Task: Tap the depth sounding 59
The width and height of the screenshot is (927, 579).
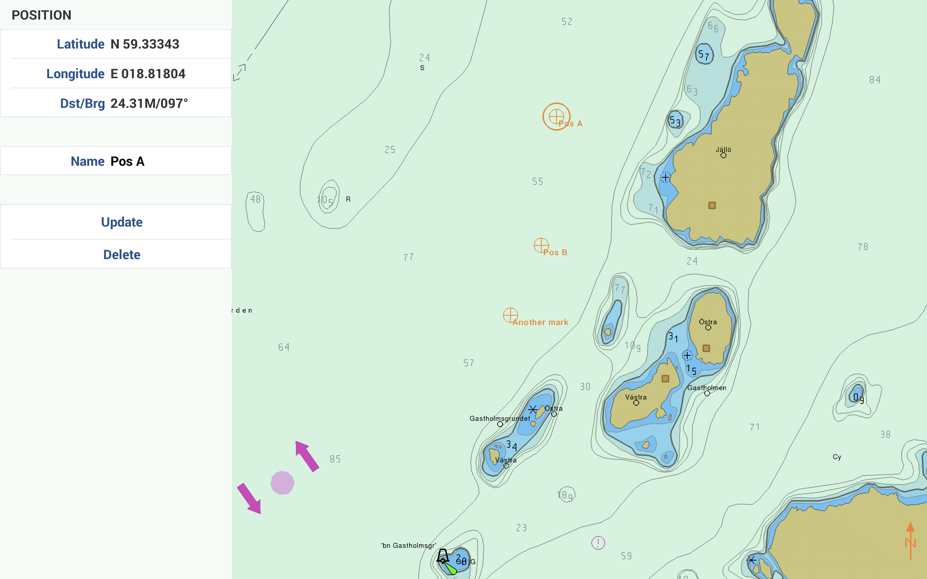Action: pyautogui.click(x=626, y=555)
